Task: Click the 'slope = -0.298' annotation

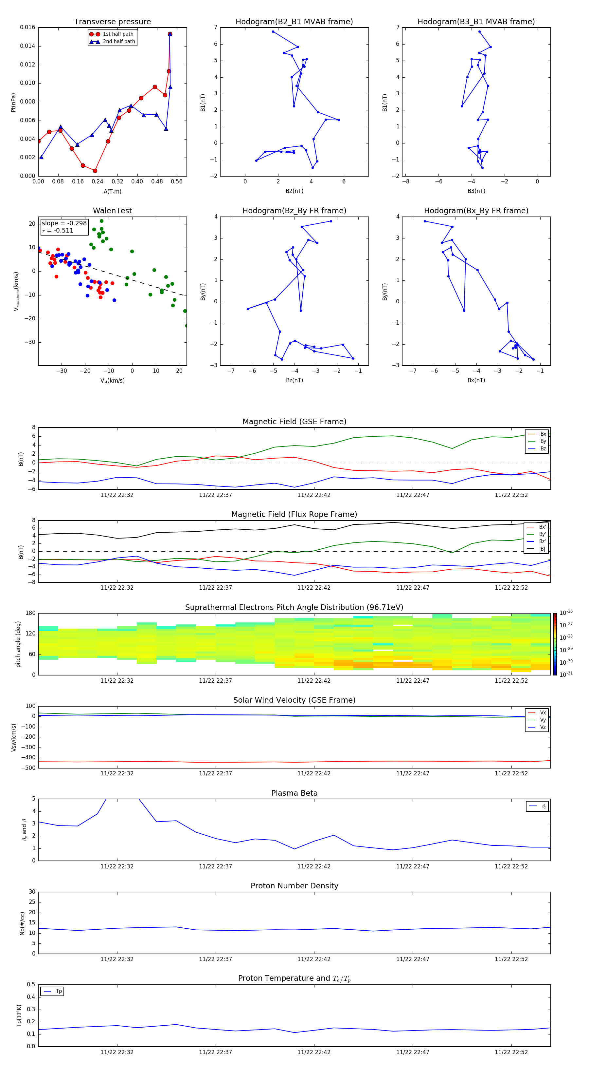Action: 64,223
